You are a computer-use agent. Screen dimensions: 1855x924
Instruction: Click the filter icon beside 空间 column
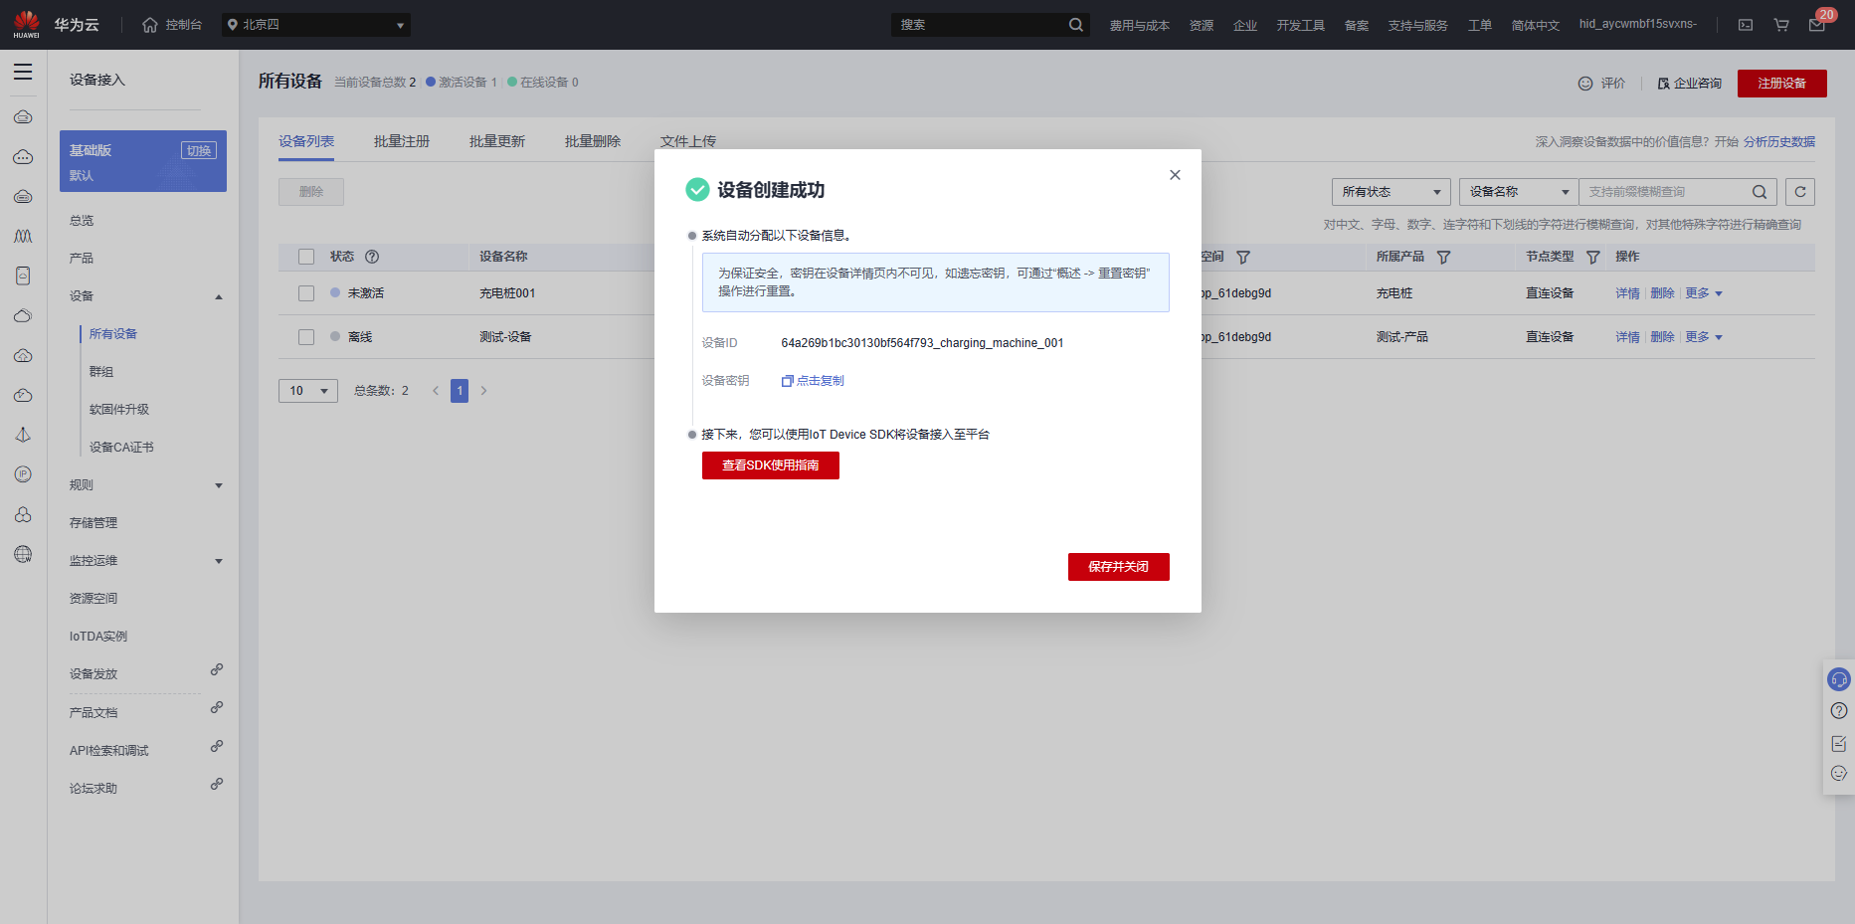[1242, 257]
